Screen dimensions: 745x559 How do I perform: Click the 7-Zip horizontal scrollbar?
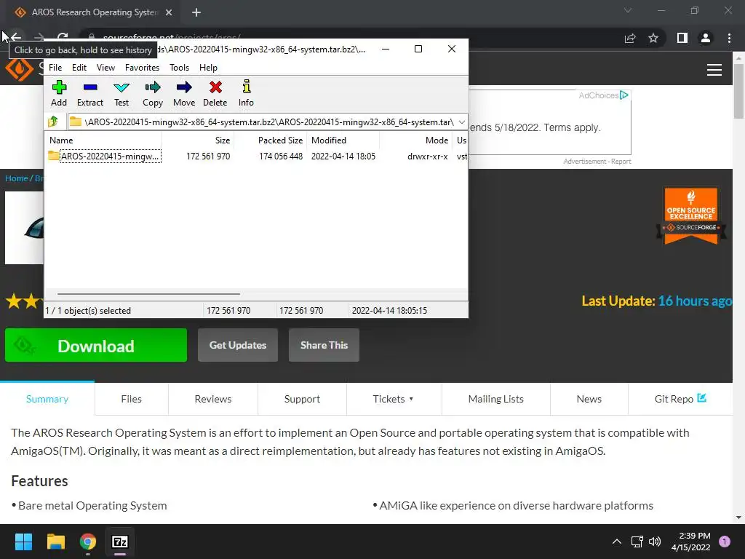coord(148,294)
